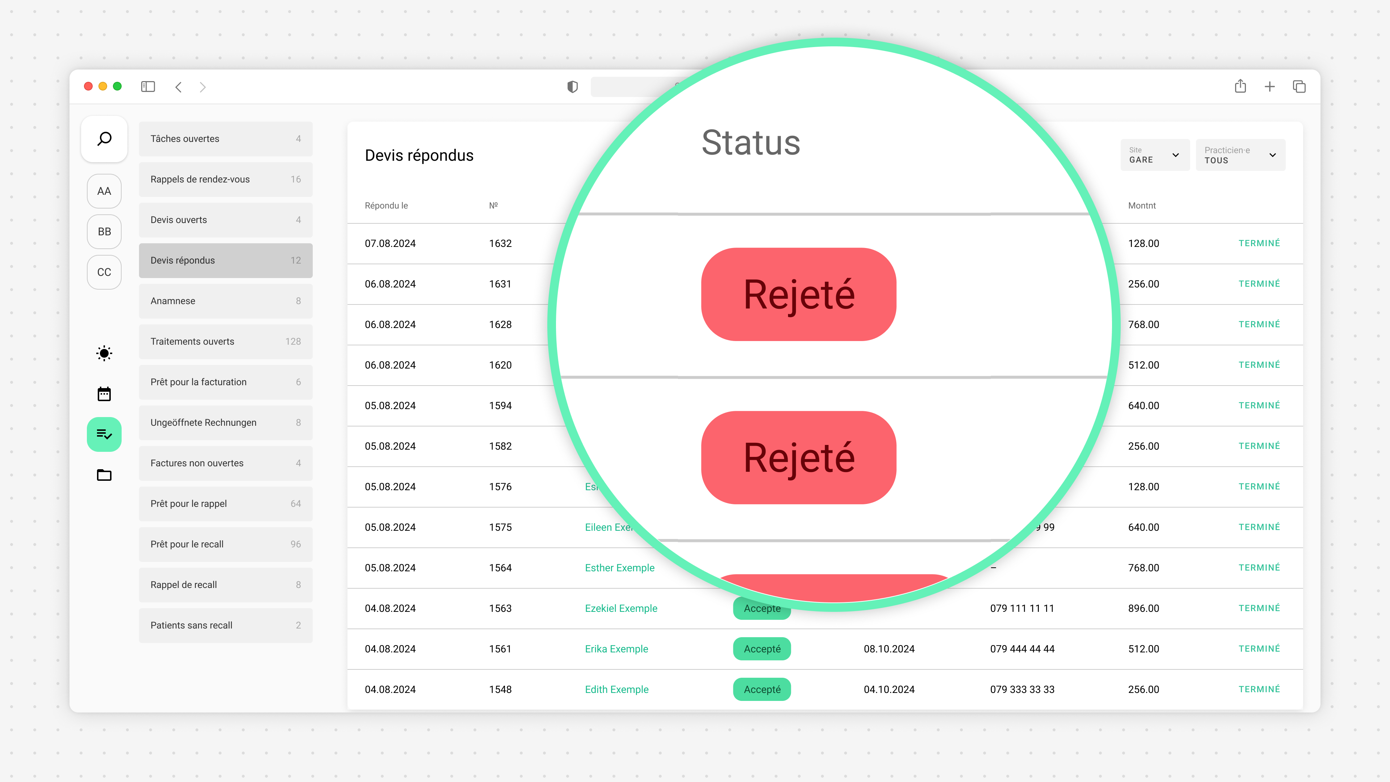Toggle the browser sidebar panel icon
The height and width of the screenshot is (782, 1390).
[148, 87]
